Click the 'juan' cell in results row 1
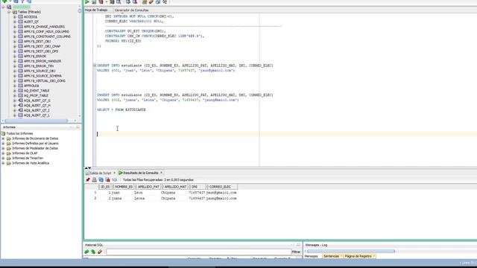477x268 pixels. coord(116,193)
